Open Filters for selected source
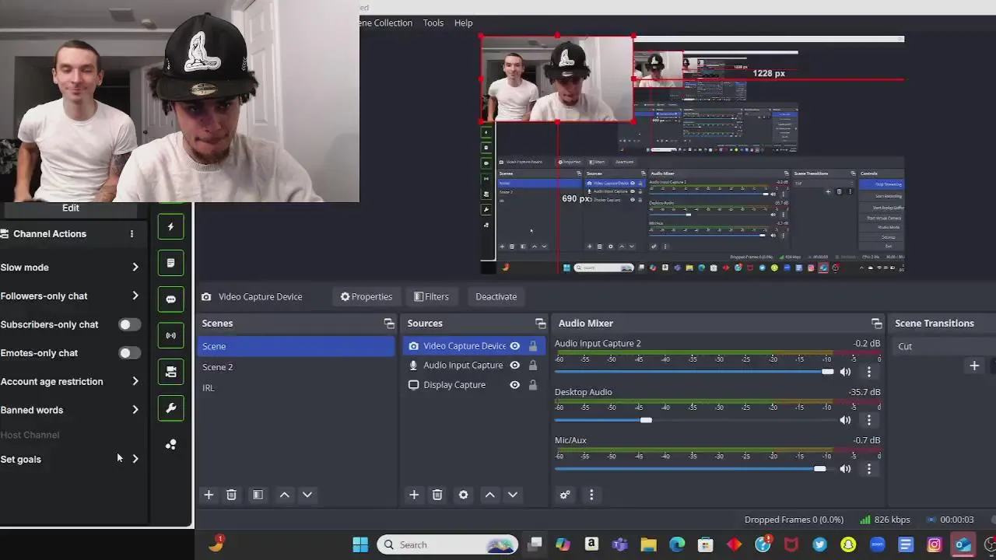Image resolution: width=996 pixels, height=560 pixels. tap(431, 296)
